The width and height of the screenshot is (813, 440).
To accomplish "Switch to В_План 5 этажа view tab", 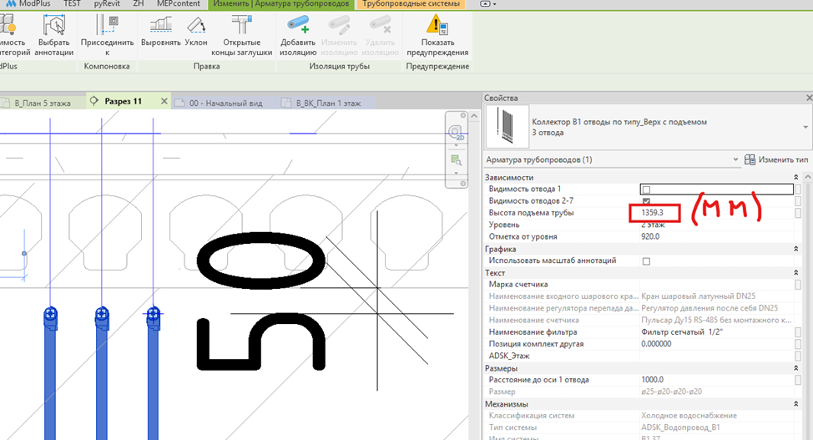I will click(43, 103).
